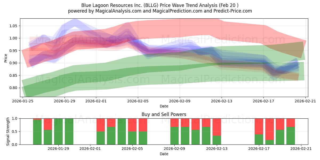Select the short green bar near 2026-02-18
Screen dimensions: 320x160
click(270, 142)
